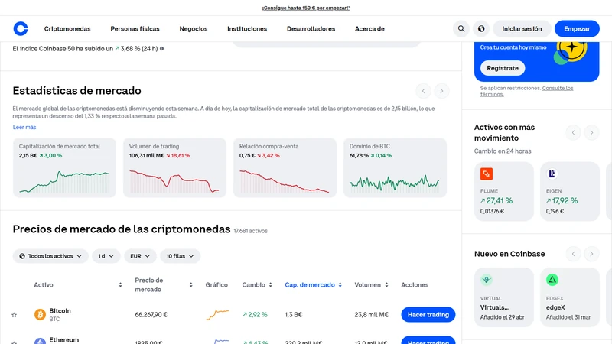Add Bitcoin to watchlist with star
The height and width of the screenshot is (344, 612).
tap(14, 315)
